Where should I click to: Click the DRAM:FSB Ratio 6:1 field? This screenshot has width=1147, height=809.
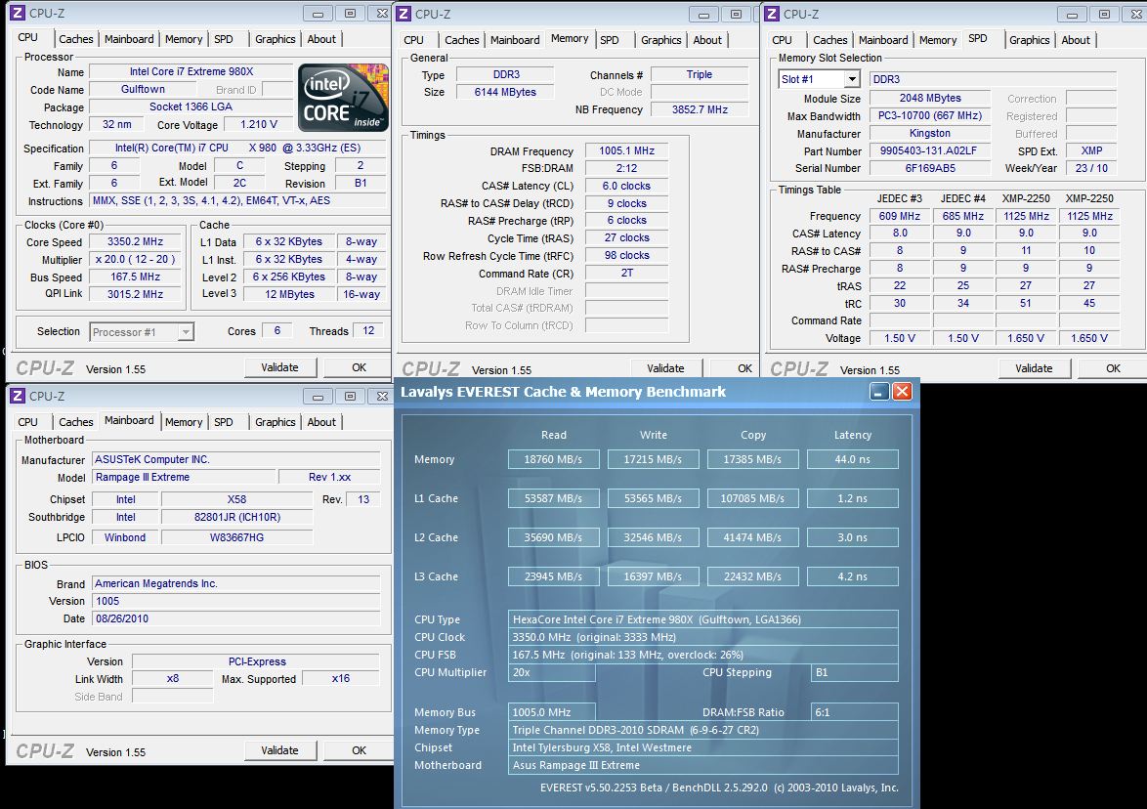point(855,712)
